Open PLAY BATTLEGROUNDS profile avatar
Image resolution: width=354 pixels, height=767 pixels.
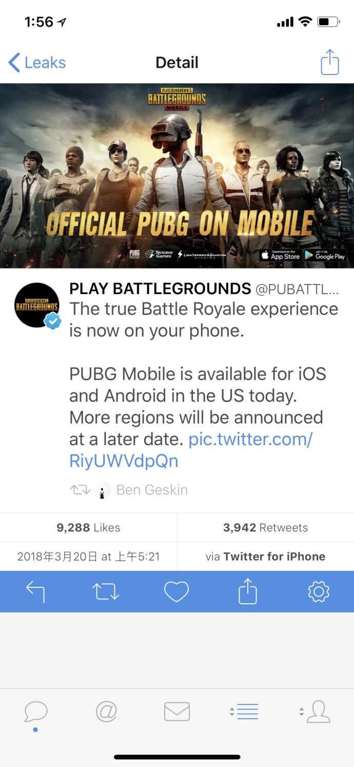click(37, 305)
